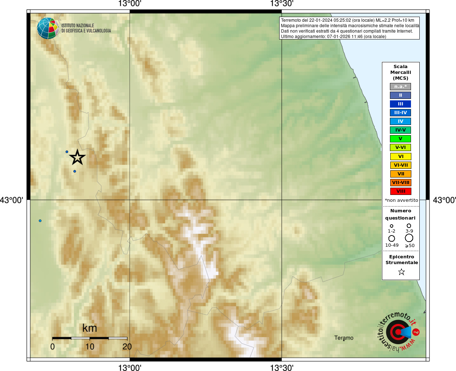Select the VI-VII legend swatch
This screenshot has width=456, height=371.
400,165
